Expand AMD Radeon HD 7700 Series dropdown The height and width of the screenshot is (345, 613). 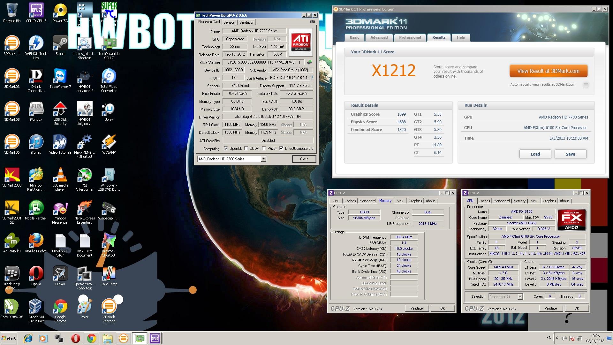tap(263, 159)
